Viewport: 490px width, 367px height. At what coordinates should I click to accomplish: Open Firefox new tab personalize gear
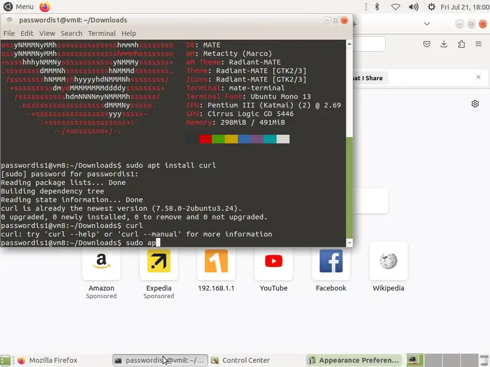[475, 104]
